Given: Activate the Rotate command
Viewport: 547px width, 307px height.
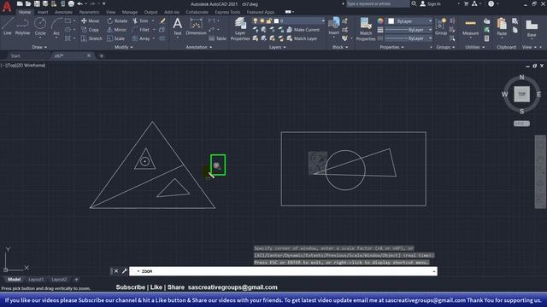Looking at the screenshot, I should [x=117, y=20].
